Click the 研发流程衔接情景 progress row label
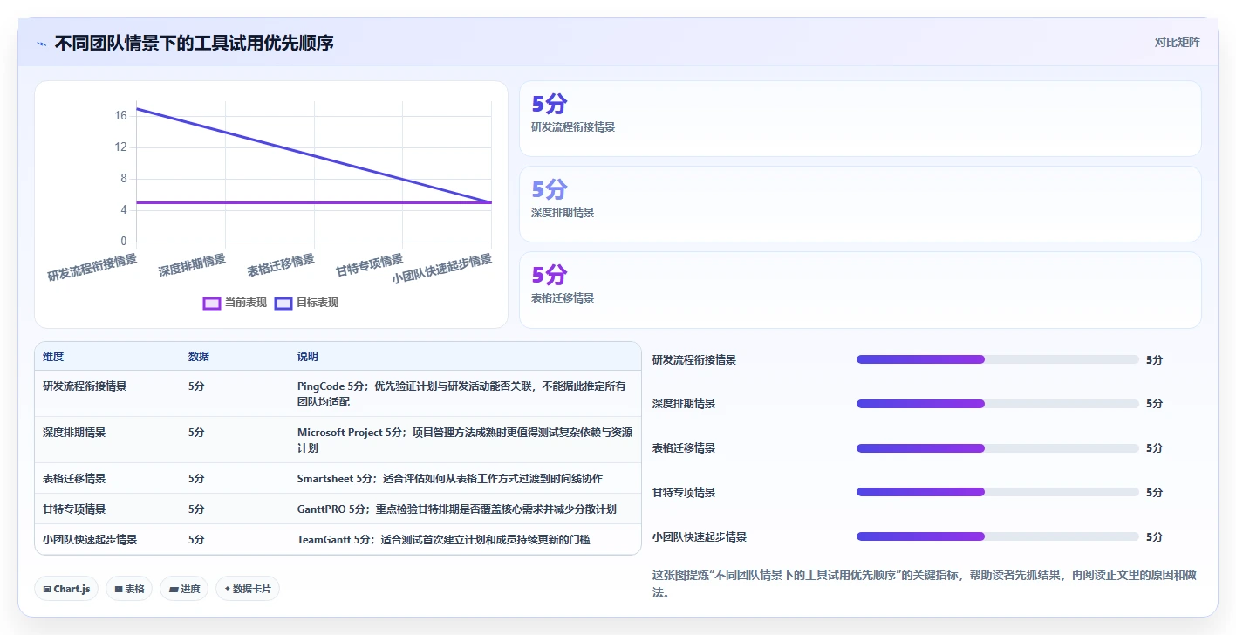 click(x=694, y=359)
